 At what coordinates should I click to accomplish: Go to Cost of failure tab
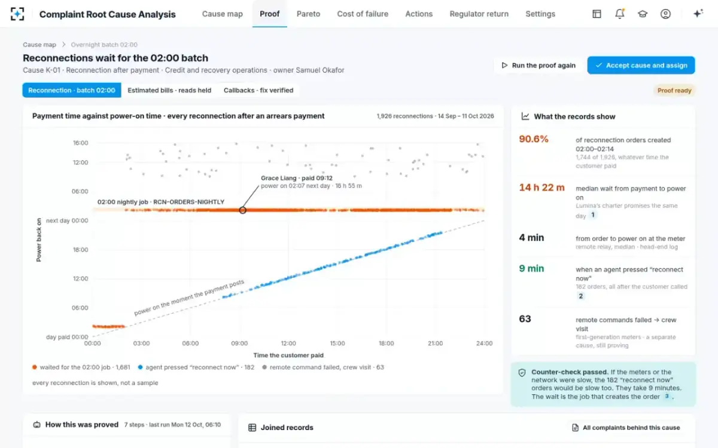pyautogui.click(x=363, y=14)
